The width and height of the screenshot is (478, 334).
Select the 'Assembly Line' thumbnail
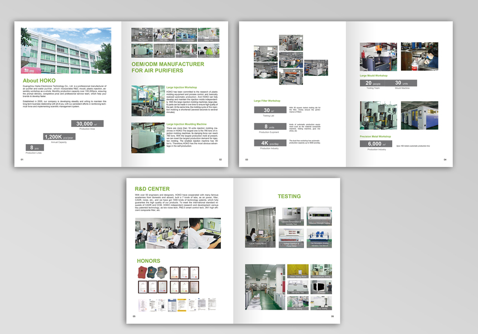186,35
